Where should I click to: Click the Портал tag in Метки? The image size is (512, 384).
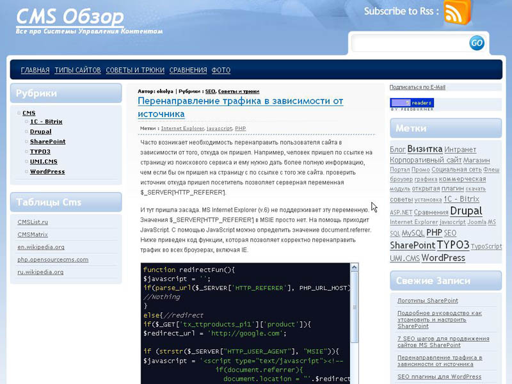[399, 170]
